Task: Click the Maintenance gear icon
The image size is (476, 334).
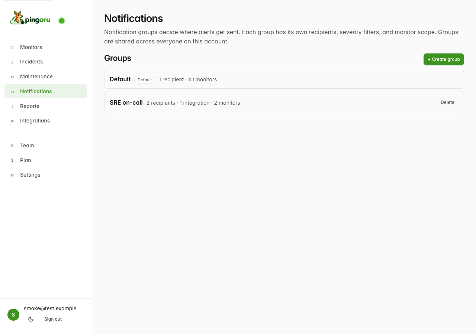Action: click(12, 77)
